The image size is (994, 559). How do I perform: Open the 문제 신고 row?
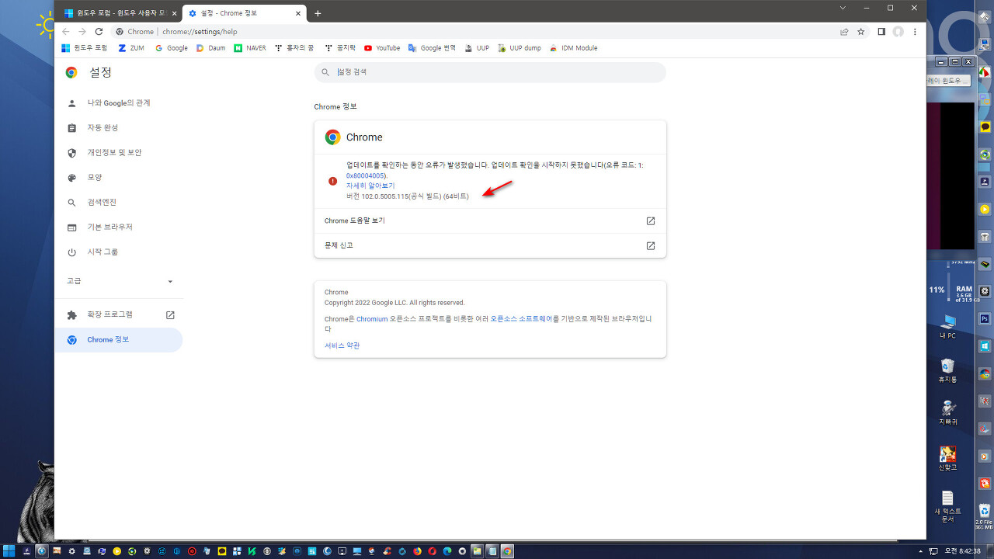[490, 245]
